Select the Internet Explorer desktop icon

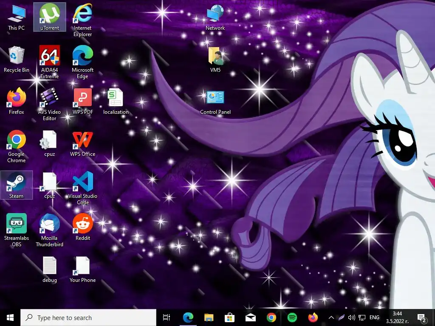click(83, 20)
